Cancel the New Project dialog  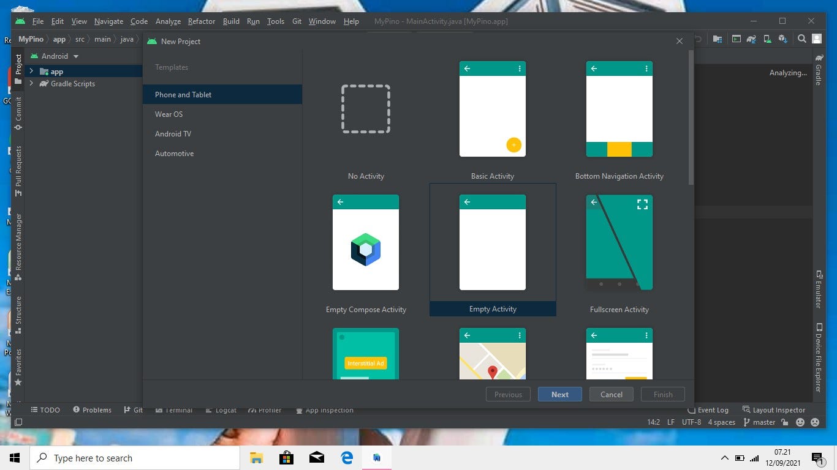pos(611,394)
